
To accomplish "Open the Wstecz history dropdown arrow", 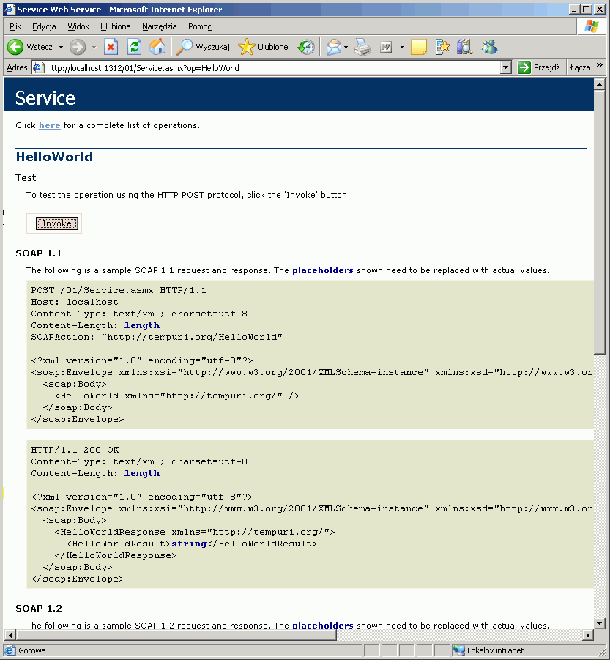I will point(61,47).
